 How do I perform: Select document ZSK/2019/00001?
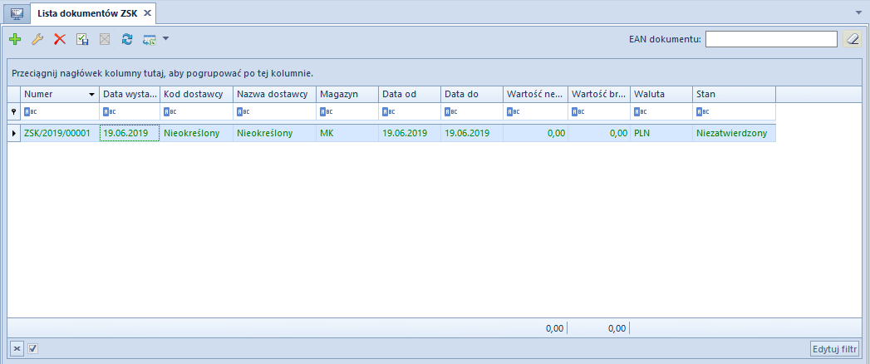tap(59, 133)
